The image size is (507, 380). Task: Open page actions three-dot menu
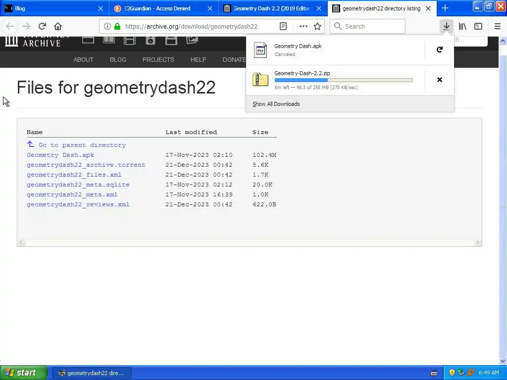click(x=304, y=27)
